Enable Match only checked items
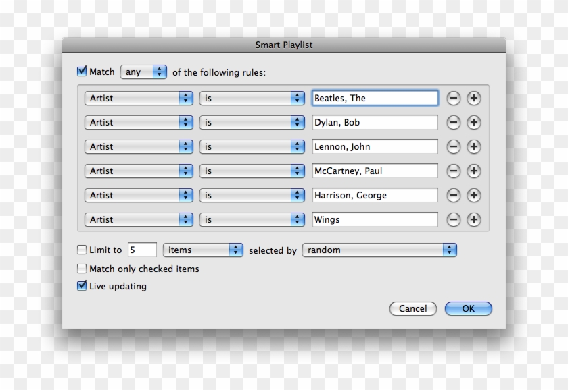This screenshot has height=390, width=568. [82, 269]
